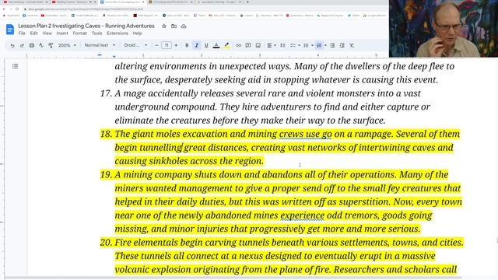Click the Move to folder icon
Screen dimensions: 498x280
tap(174, 26)
